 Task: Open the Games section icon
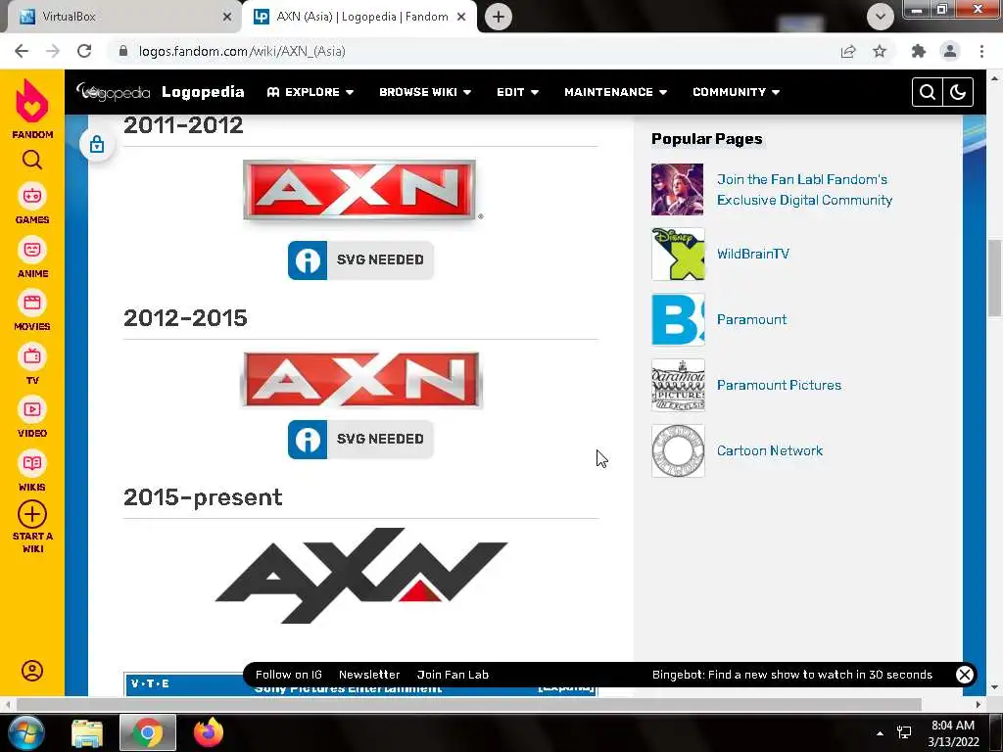click(x=32, y=196)
